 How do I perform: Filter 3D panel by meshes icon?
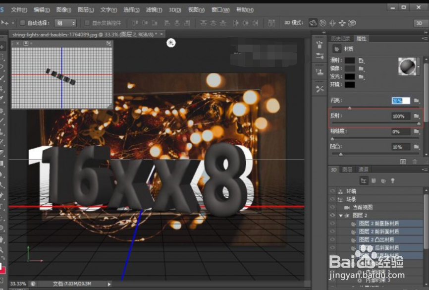[x=374, y=181]
